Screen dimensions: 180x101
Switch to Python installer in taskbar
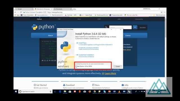(x=129, y=91)
